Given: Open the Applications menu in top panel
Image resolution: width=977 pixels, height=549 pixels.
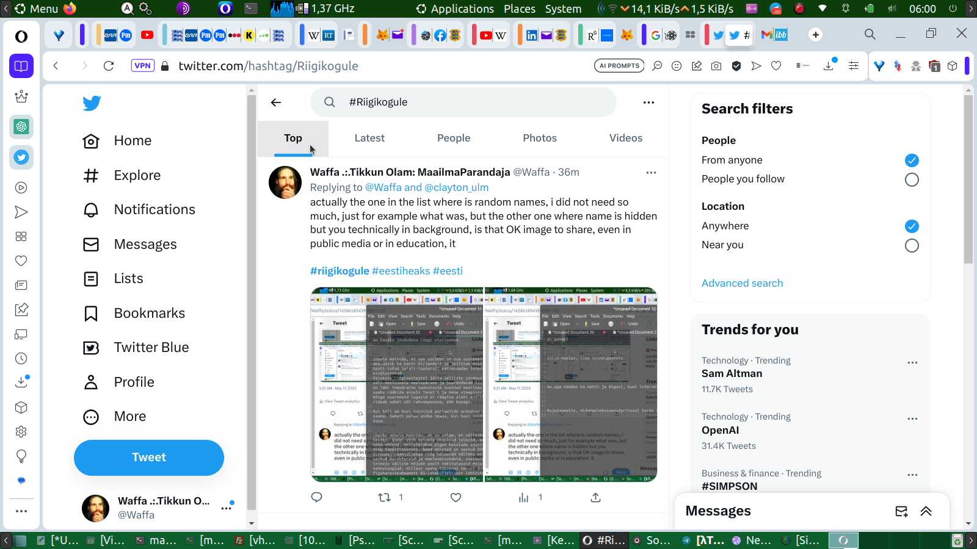Looking at the screenshot, I should pos(462,9).
